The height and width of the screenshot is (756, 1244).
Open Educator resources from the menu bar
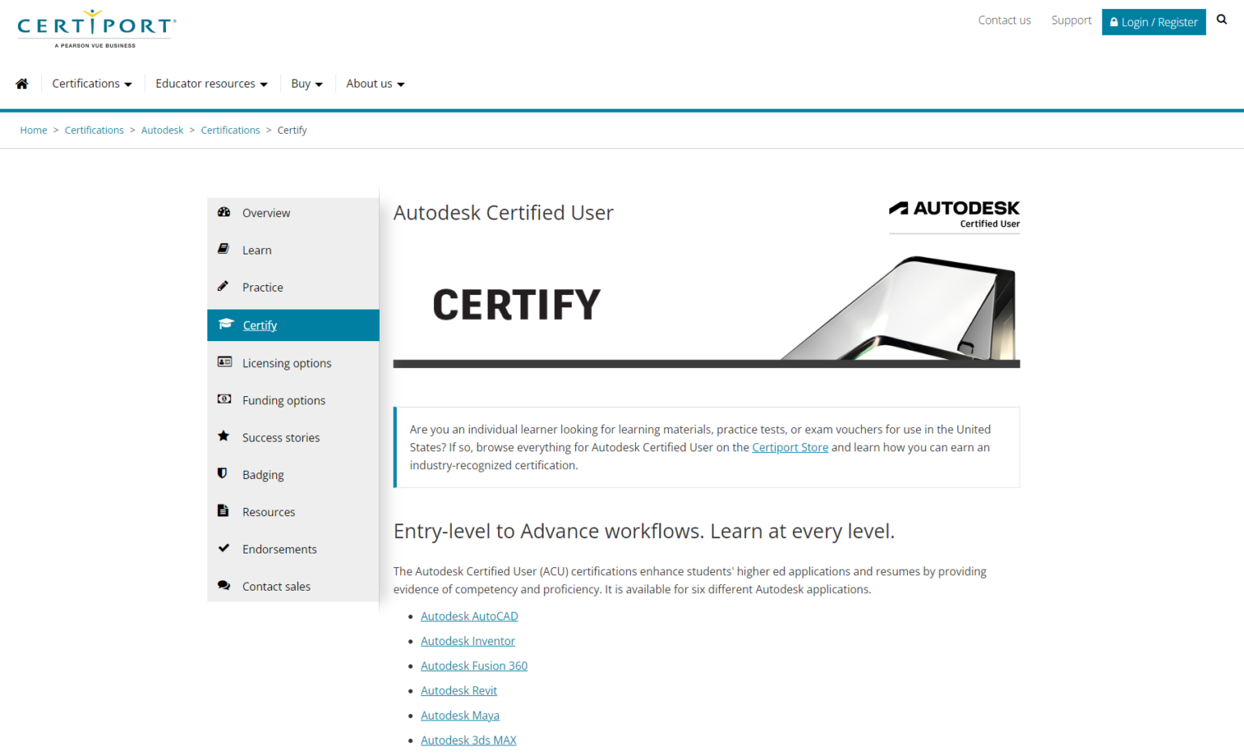tap(211, 83)
